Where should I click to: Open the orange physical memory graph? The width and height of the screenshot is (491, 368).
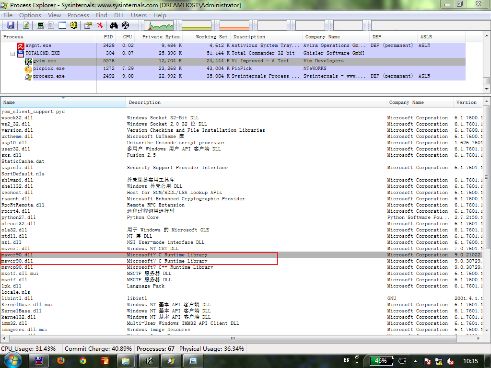point(234,25)
